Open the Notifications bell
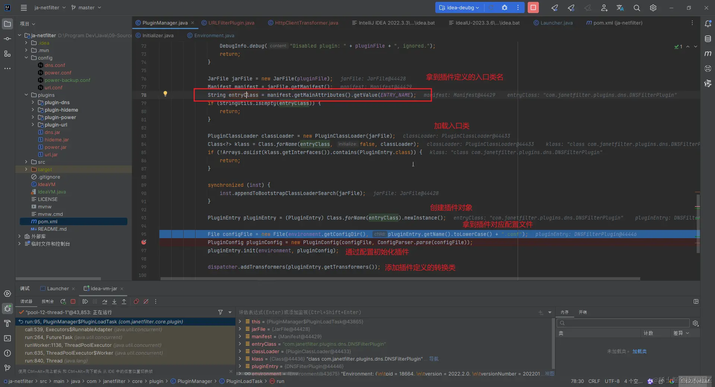The height and width of the screenshot is (387, 715). pyautogui.click(x=708, y=24)
